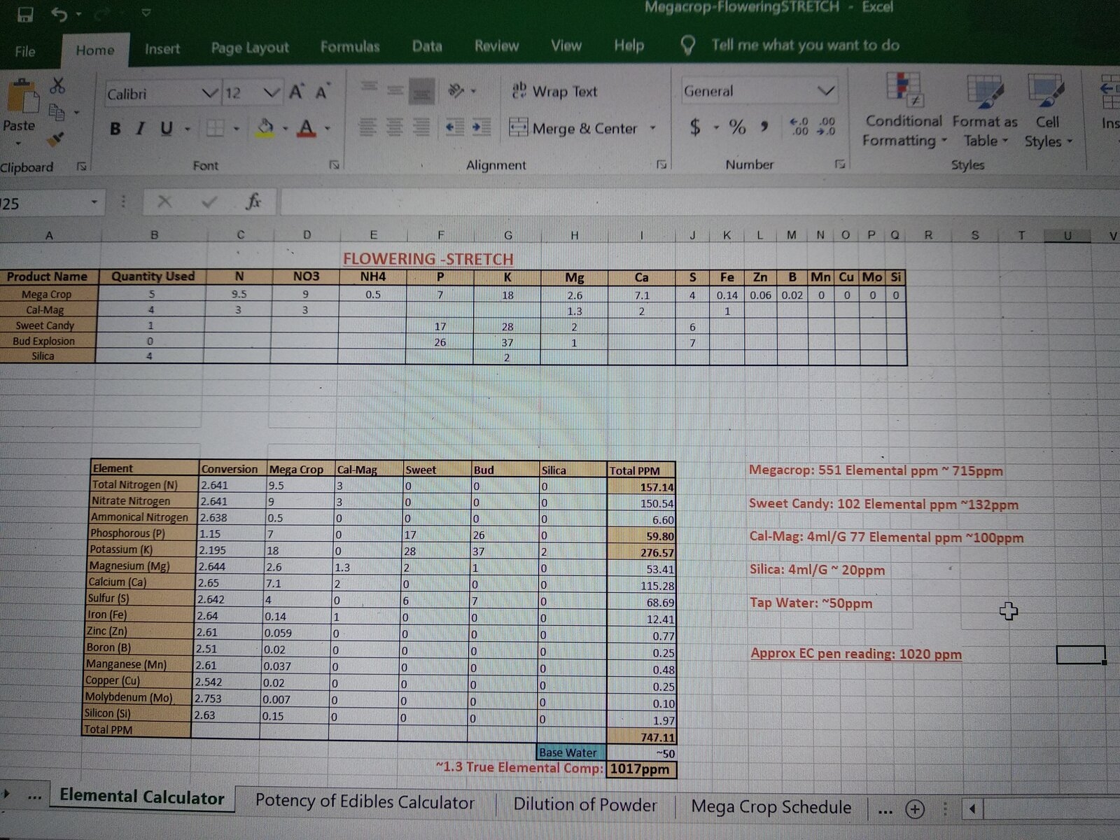1120x840 pixels.
Task: Undo the last action
Action: (x=59, y=13)
